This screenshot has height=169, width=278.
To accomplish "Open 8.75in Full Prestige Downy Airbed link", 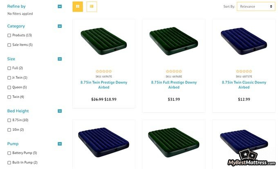I will tap(174, 85).
